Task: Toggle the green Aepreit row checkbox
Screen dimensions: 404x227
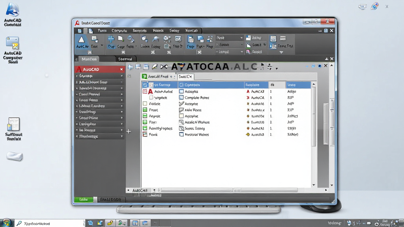Action: (145, 116)
